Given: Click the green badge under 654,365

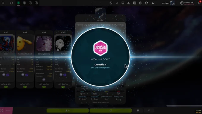Looking at the screenshot, I should pyautogui.click(x=25, y=87).
